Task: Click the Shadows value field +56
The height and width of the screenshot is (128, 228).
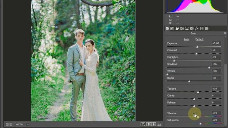Action: [216, 64]
